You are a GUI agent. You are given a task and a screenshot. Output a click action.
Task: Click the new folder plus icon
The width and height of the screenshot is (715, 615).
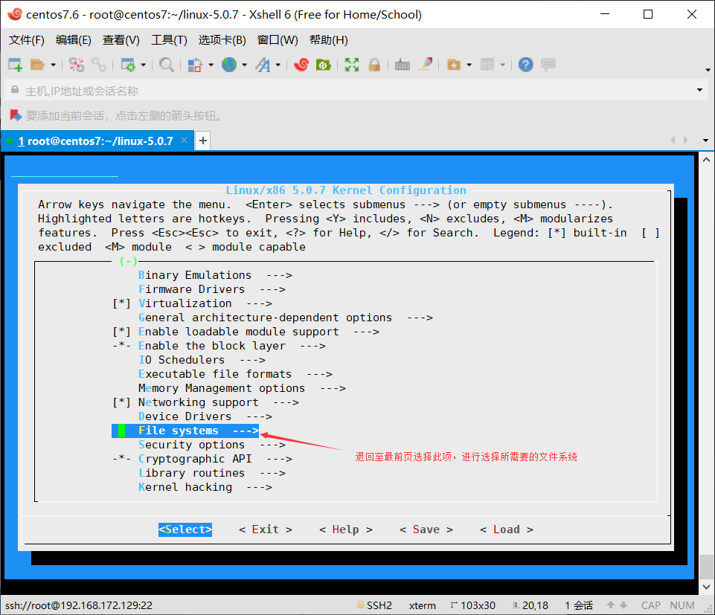(x=454, y=65)
